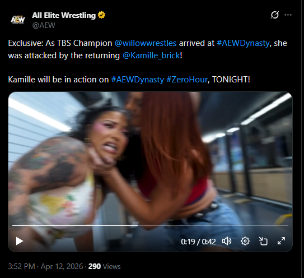304x278 pixels.
Task: Expand video to fullscreen
Action: [x=281, y=241]
